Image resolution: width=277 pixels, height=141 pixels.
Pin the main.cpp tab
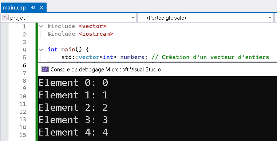pos(33,8)
